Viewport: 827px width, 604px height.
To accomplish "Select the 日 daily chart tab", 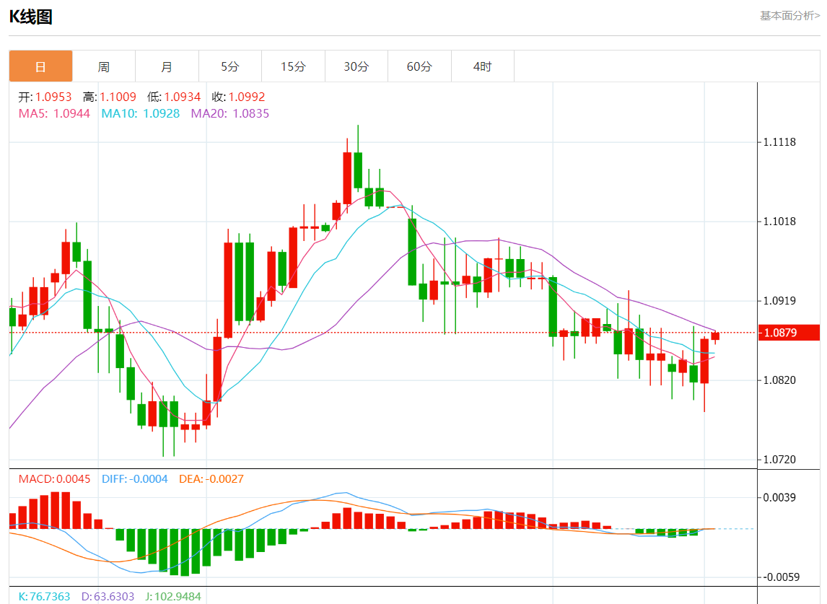I will pos(40,66).
